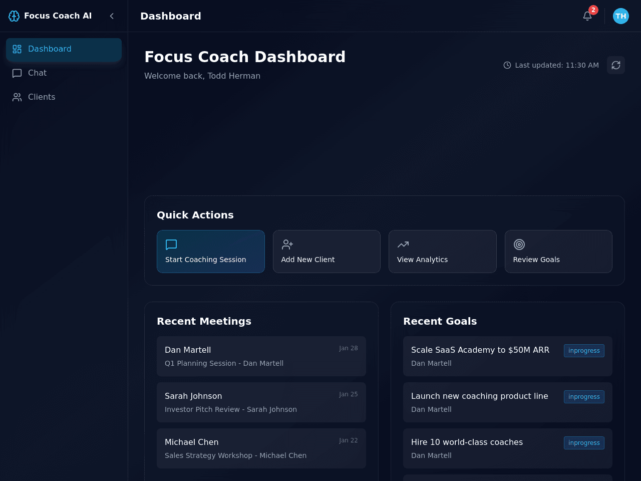Open View Analytics quick action
641x481 pixels.
click(443, 252)
